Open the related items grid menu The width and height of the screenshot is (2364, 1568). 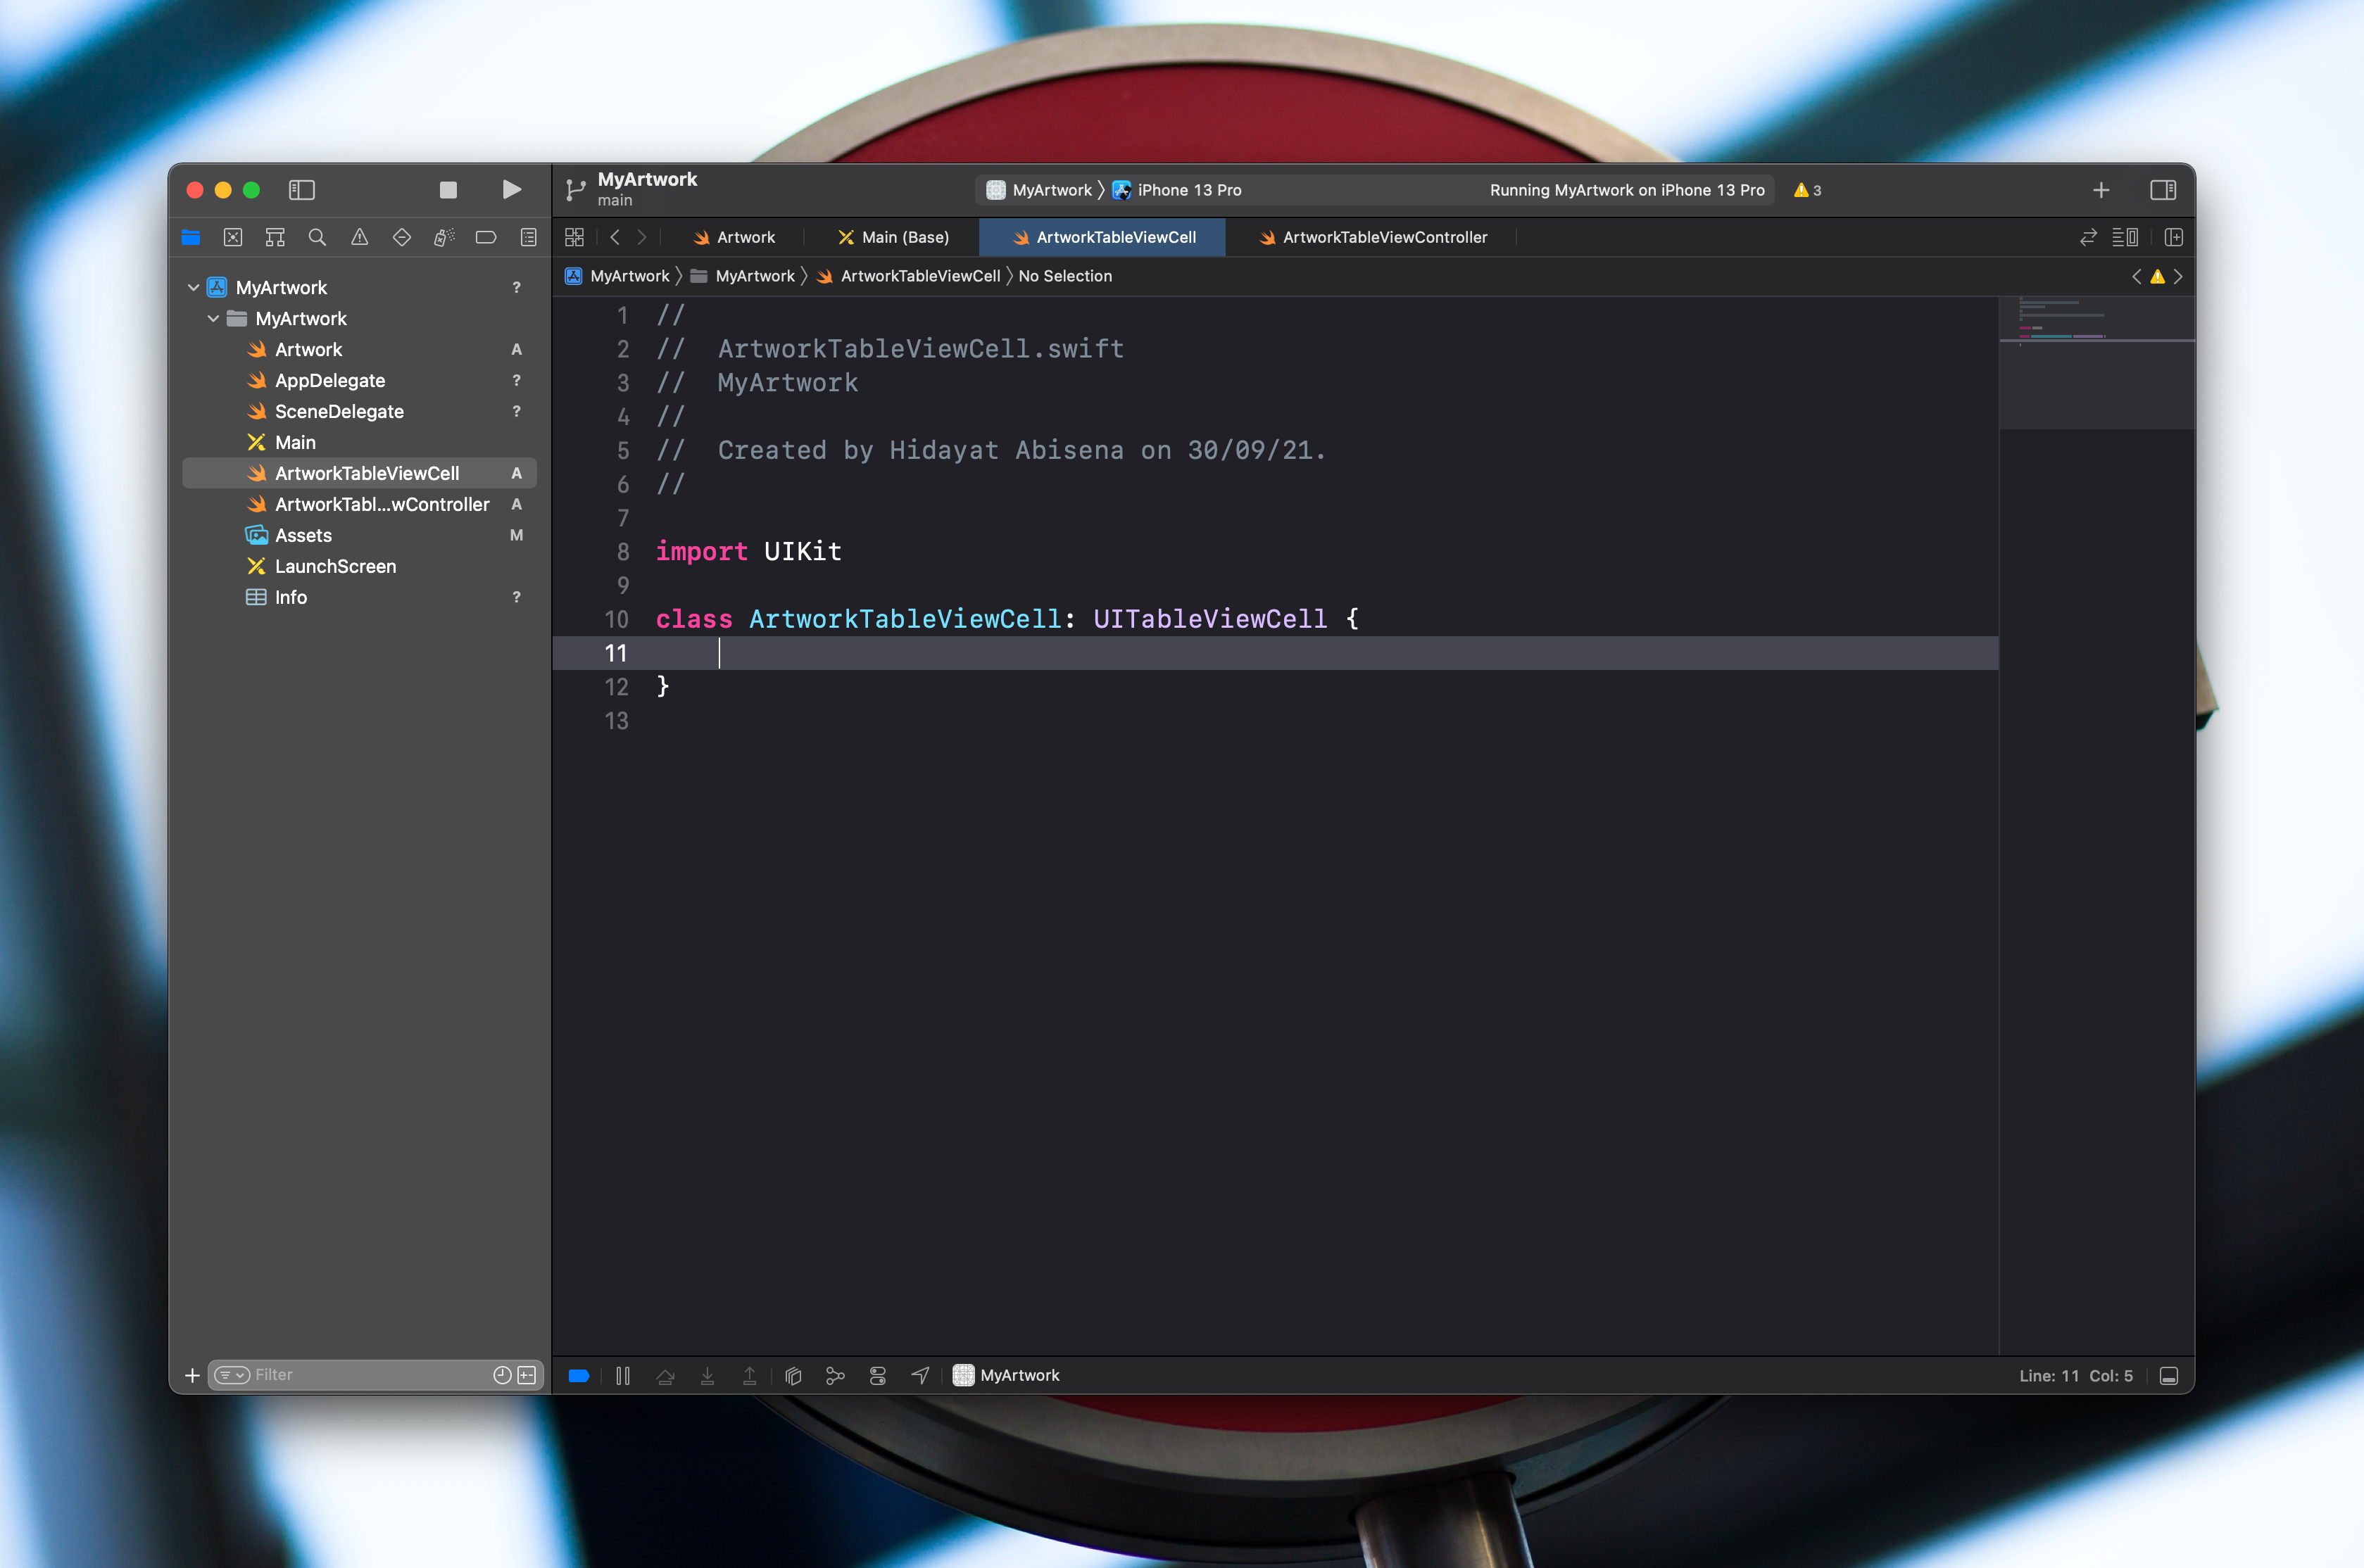point(574,237)
